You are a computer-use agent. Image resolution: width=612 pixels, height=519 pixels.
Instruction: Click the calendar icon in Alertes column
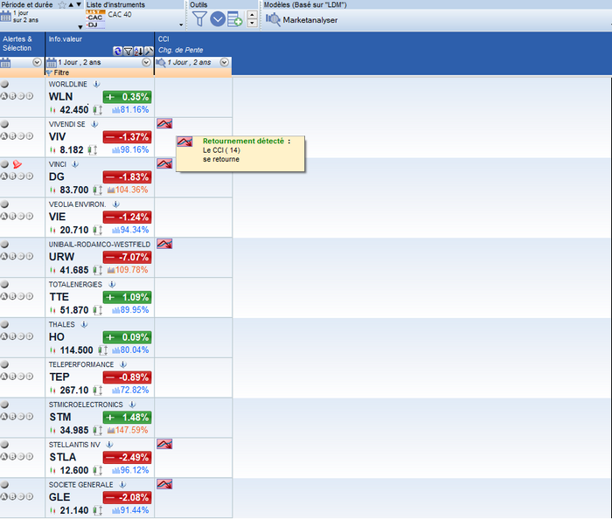pyautogui.click(x=5, y=62)
